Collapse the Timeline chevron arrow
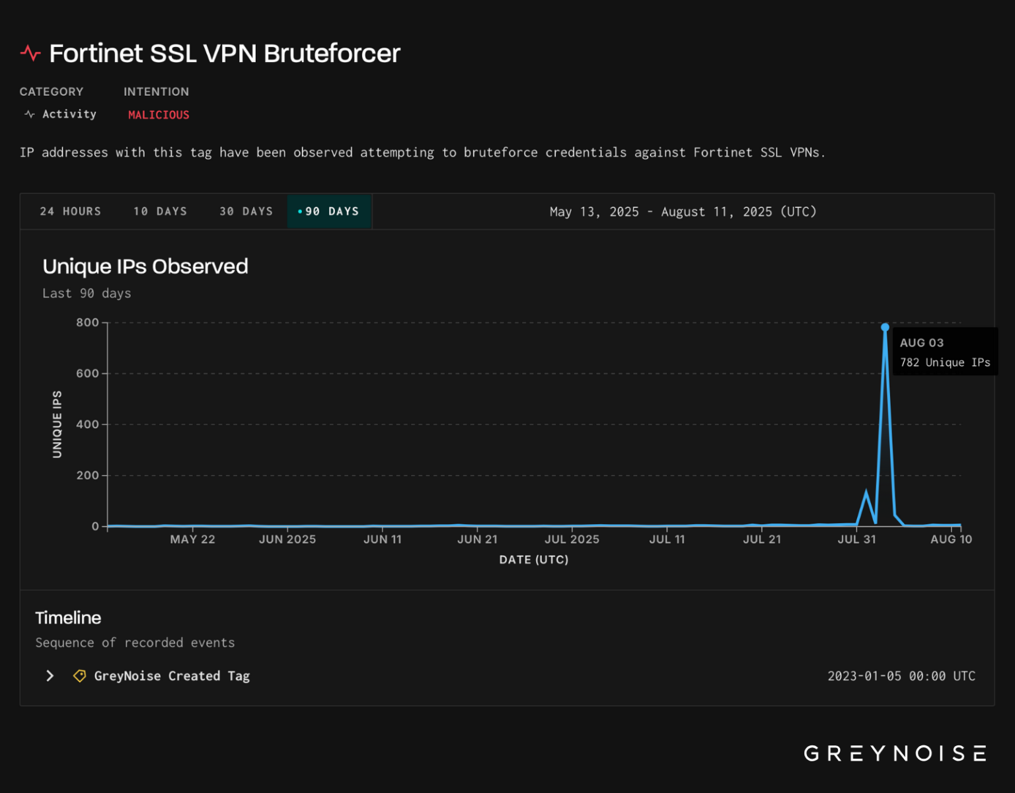This screenshot has height=793, width=1015. (50, 675)
